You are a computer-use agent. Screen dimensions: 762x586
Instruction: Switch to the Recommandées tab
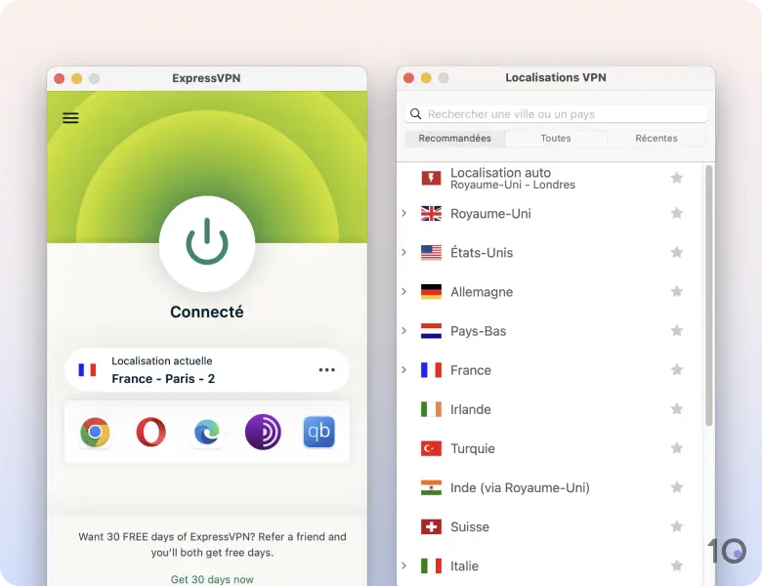[x=455, y=139]
